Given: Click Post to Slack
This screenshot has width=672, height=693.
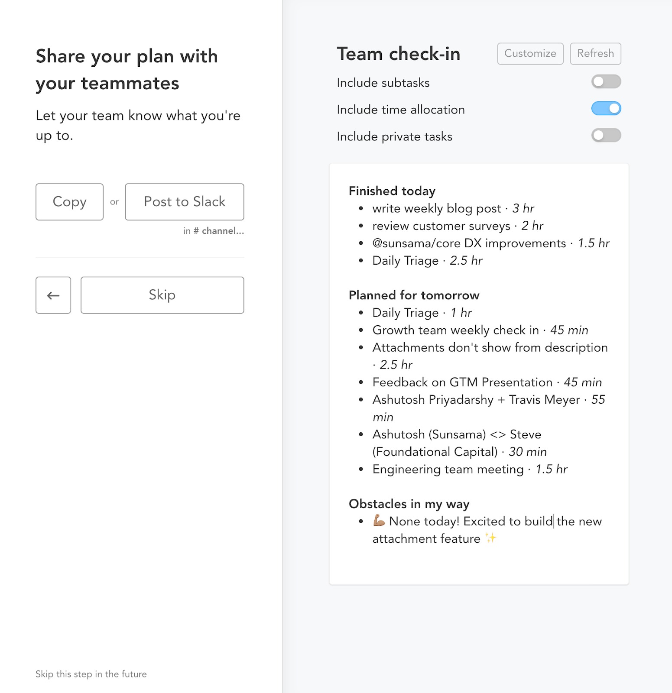Looking at the screenshot, I should point(184,202).
